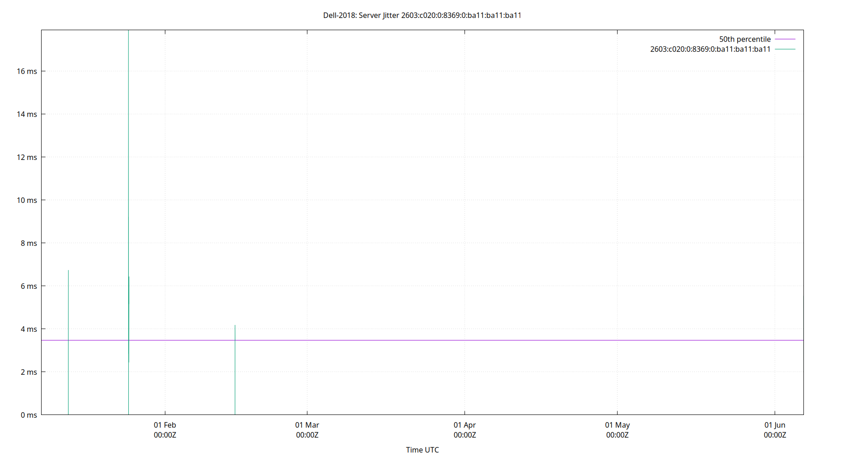Select the 01 Feb axis label
Image resolution: width=845 pixels, height=457 pixels.
click(165, 425)
